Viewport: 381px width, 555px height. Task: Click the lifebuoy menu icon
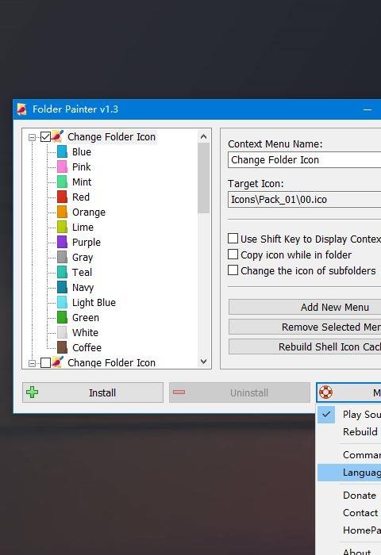pyautogui.click(x=325, y=392)
